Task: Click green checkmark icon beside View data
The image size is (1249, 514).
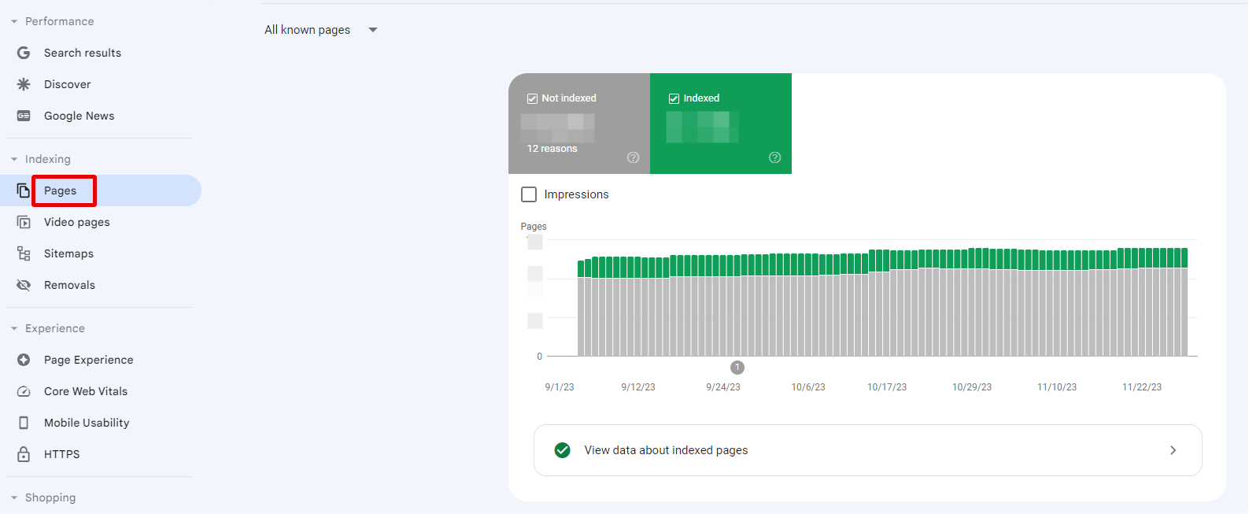Action: pyautogui.click(x=562, y=450)
